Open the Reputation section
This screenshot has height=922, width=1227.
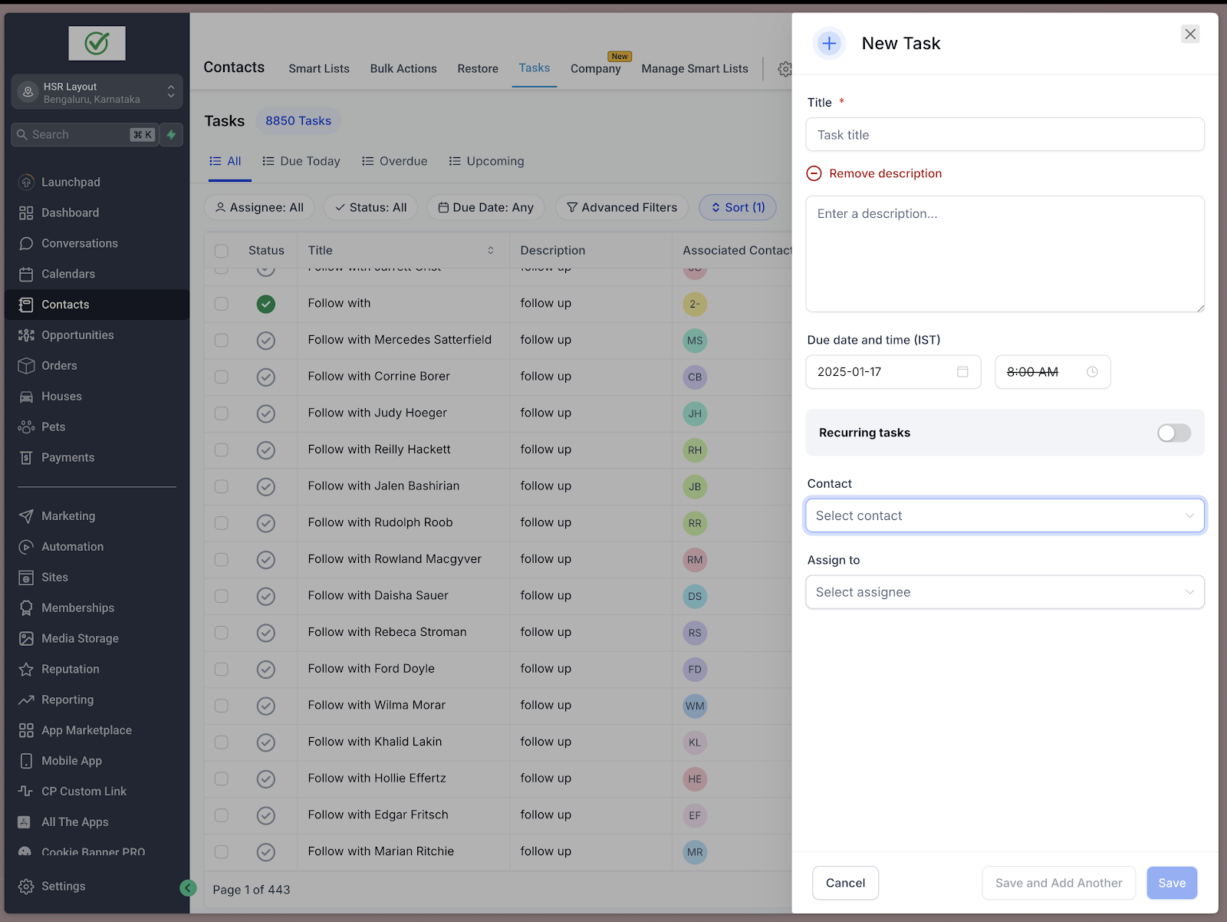(x=68, y=669)
